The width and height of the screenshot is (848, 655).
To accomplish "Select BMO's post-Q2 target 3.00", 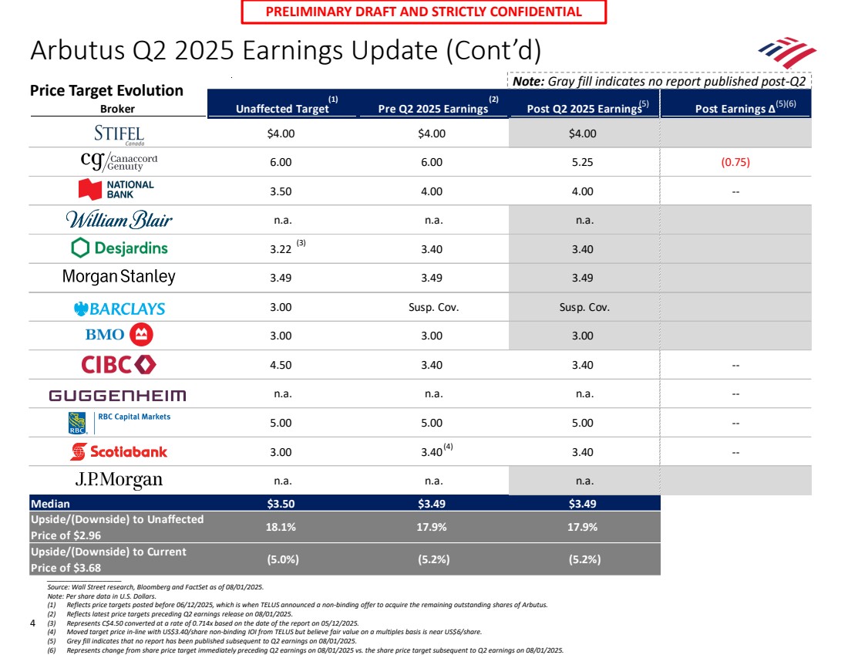I will 583,336.
